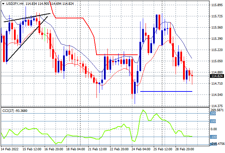Select the CCI(27) -93.3680 indicator label

15,111
